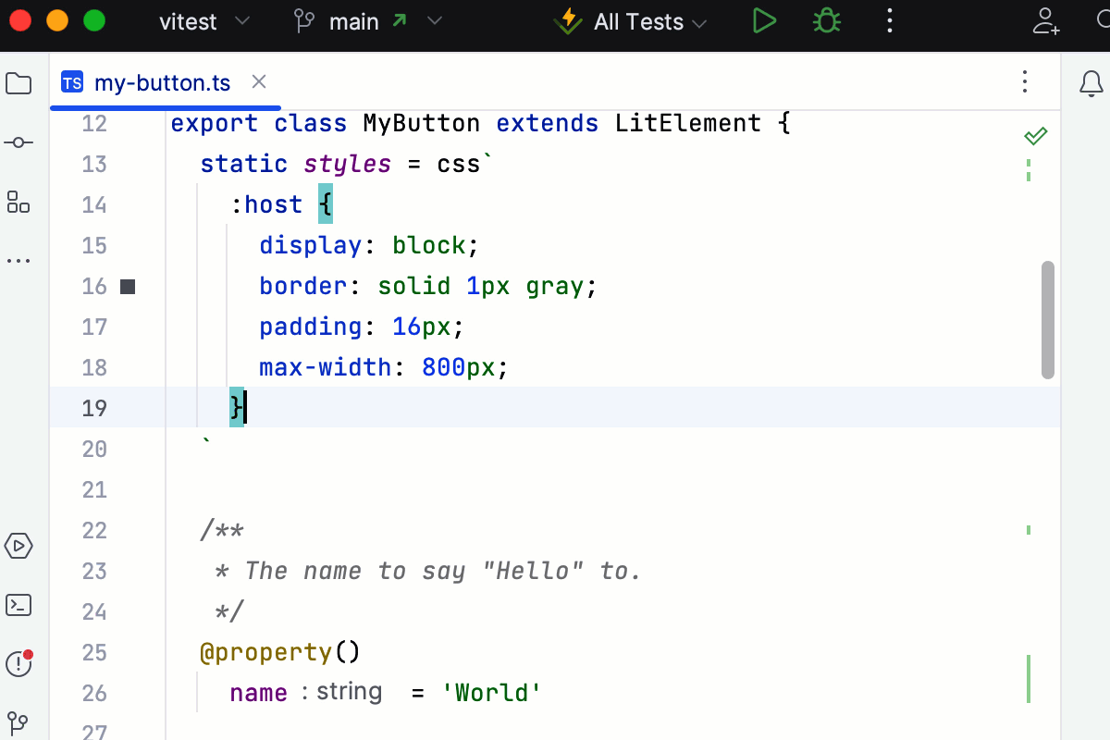Viewport: 1110px width, 740px height.
Task: Open the Problems tool window
Action: pos(18,664)
